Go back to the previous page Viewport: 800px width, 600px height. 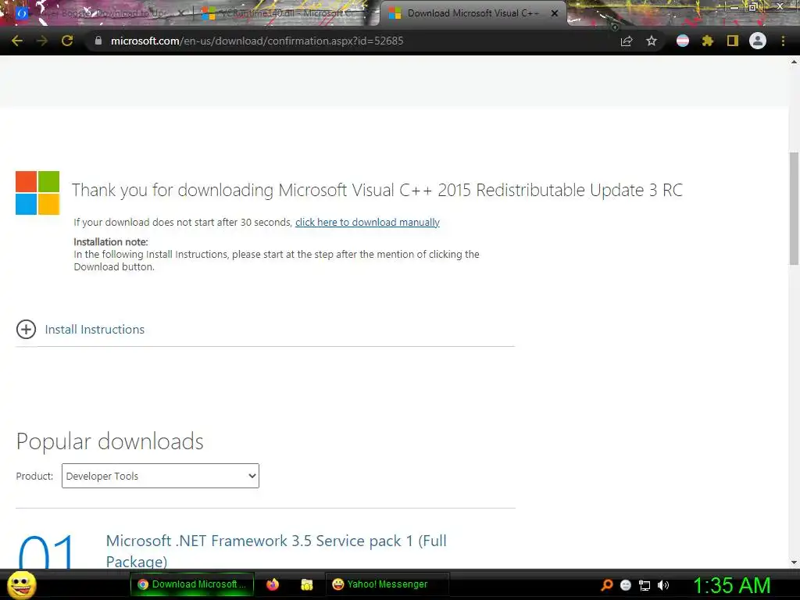tap(17, 41)
